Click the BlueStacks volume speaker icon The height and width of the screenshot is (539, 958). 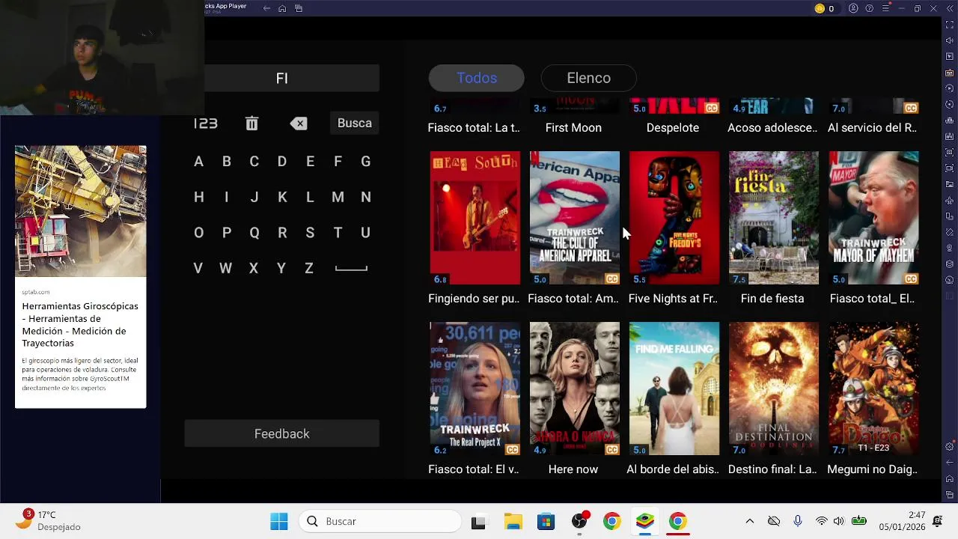(950, 40)
